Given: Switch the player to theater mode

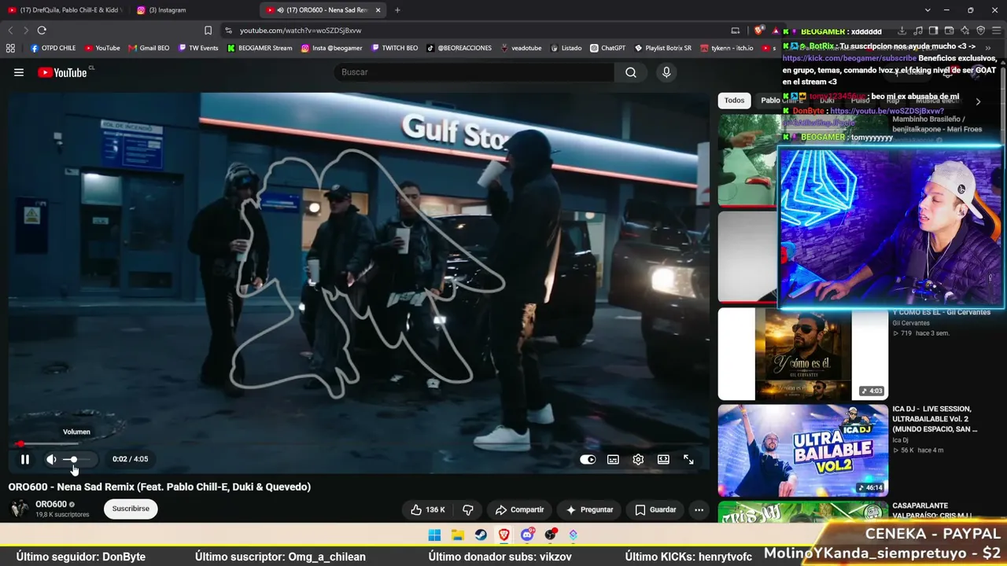Looking at the screenshot, I should point(663,459).
